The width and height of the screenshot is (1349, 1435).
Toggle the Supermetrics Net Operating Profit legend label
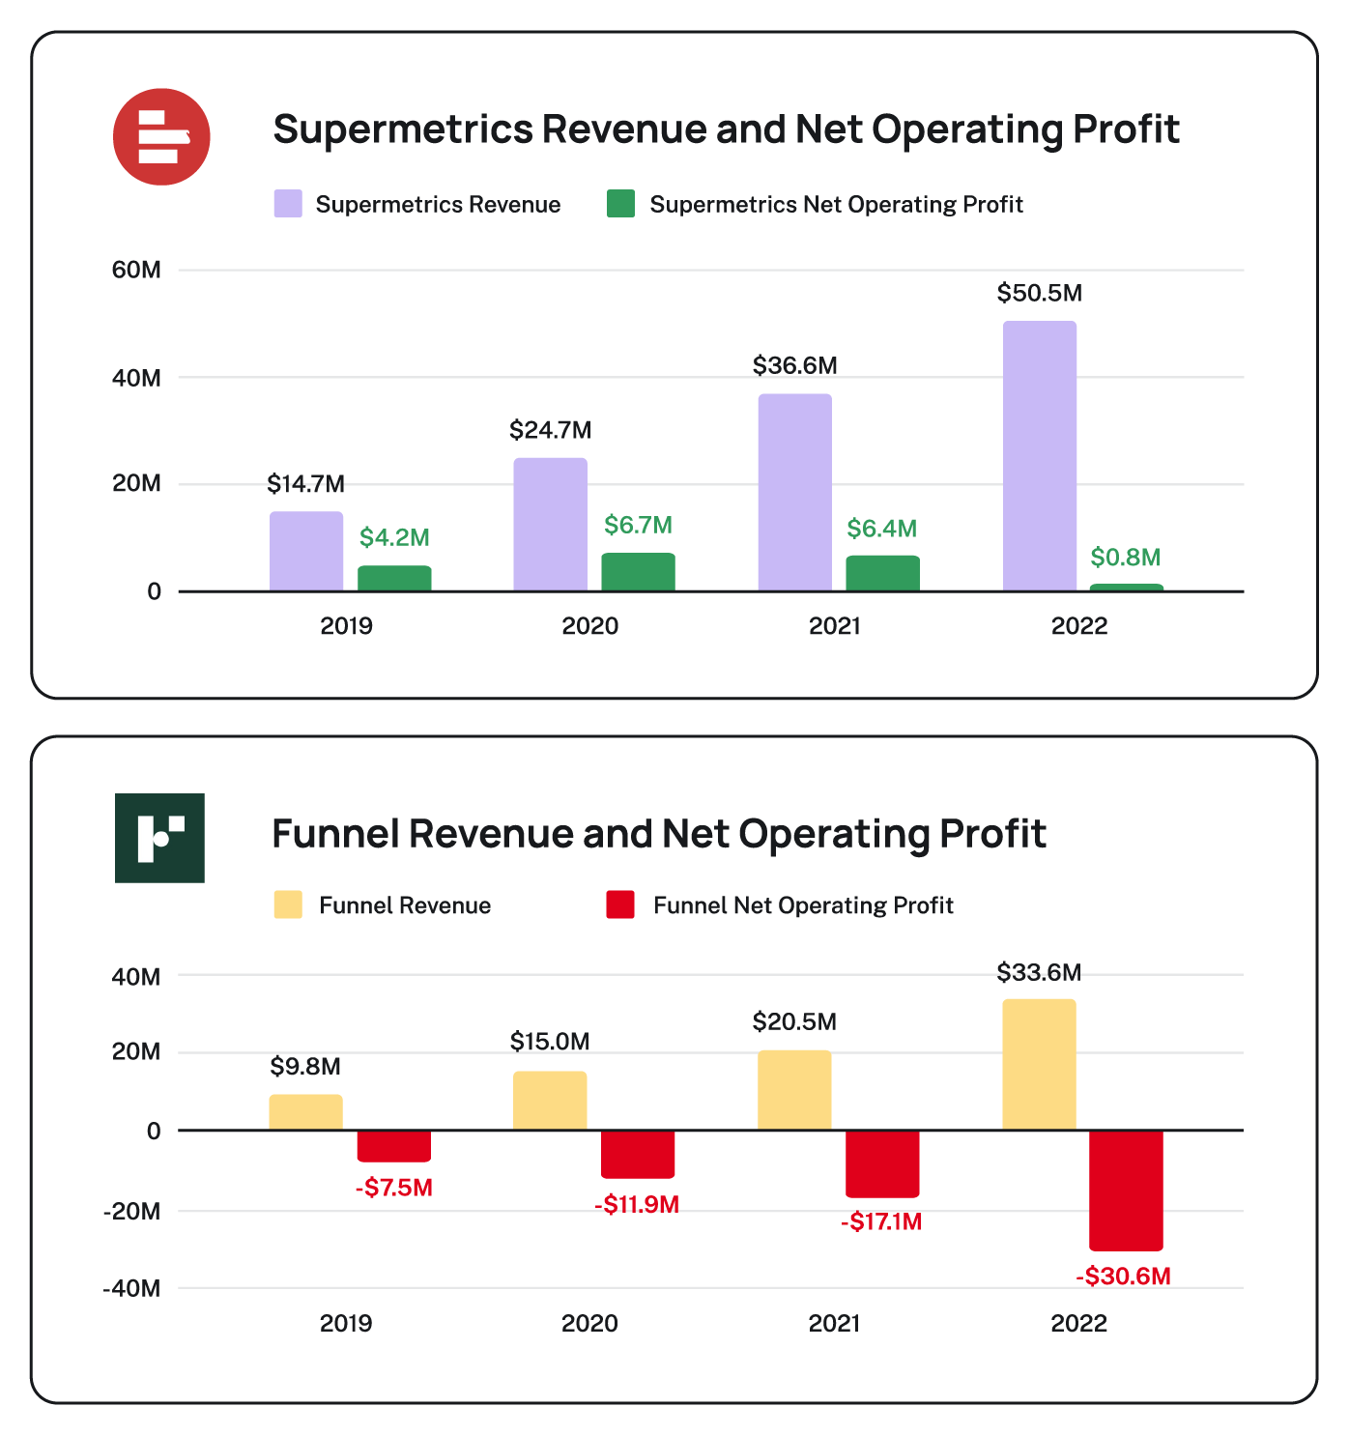coord(836,205)
